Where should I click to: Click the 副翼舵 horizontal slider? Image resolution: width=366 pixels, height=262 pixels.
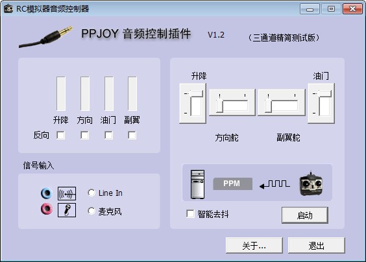[x=282, y=102]
